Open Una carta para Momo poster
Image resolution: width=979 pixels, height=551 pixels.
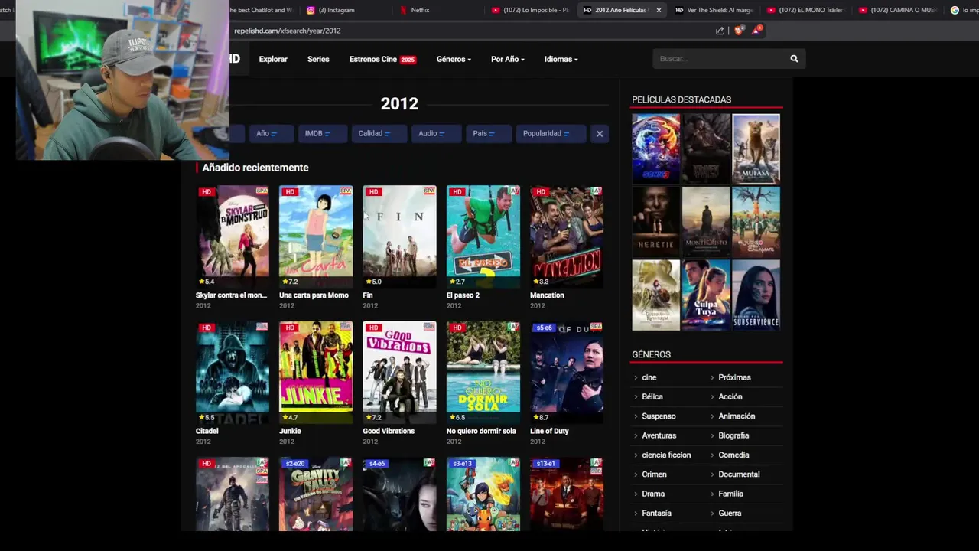click(x=316, y=236)
